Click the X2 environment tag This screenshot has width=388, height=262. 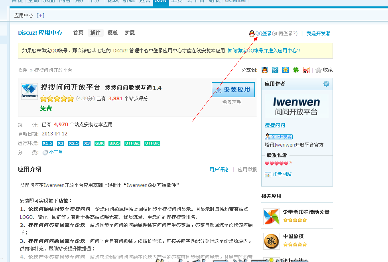[60, 143]
